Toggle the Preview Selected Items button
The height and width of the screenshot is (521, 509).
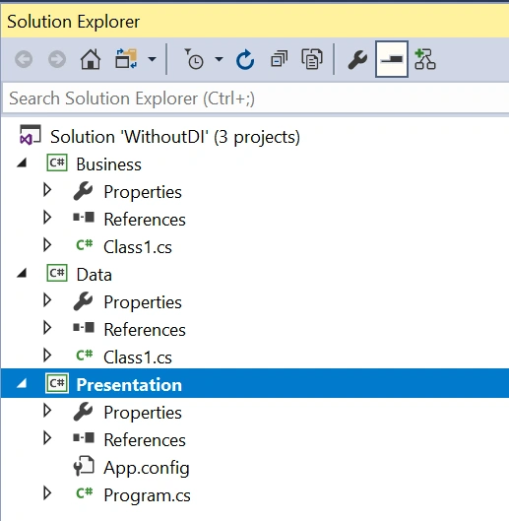point(392,59)
